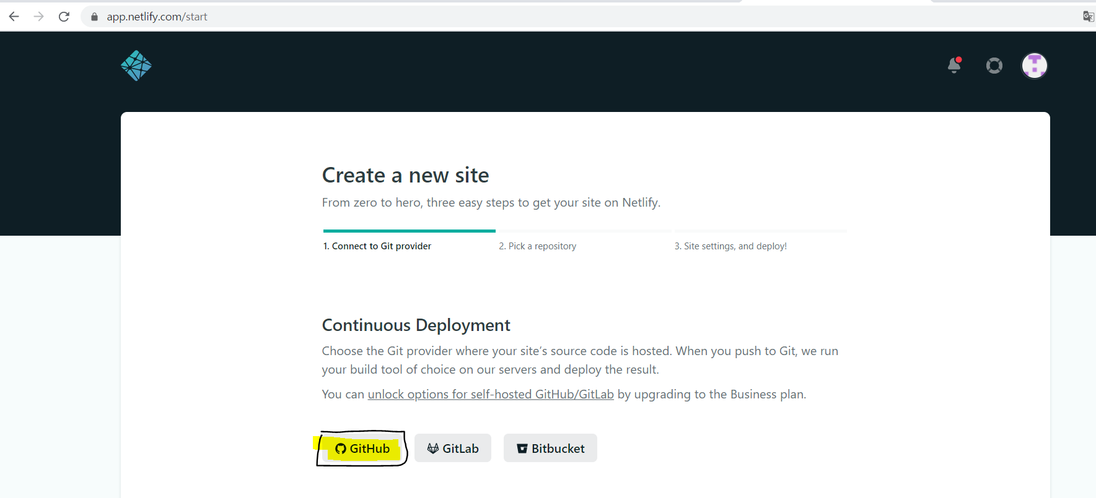Click the Continuous Deployment heading
The width and height of the screenshot is (1096, 498).
click(416, 325)
